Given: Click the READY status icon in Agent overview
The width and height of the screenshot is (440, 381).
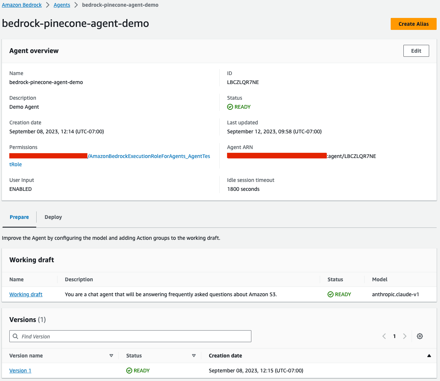Looking at the screenshot, I should (x=230, y=107).
